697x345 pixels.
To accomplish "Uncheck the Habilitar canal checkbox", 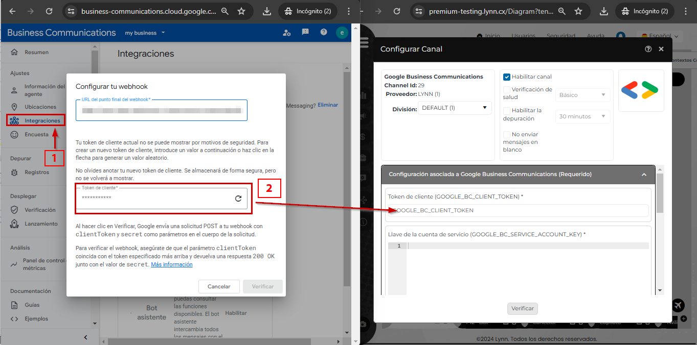I will 507,77.
